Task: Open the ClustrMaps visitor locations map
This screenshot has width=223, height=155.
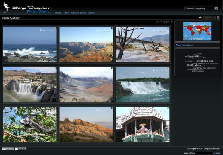Action: click(197, 31)
